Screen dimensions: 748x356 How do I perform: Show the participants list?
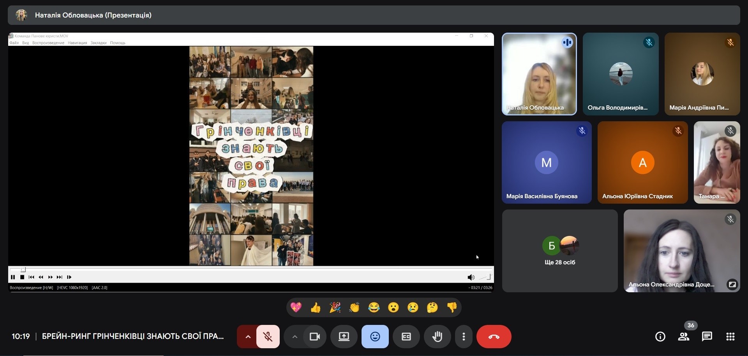click(x=683, y=337)
